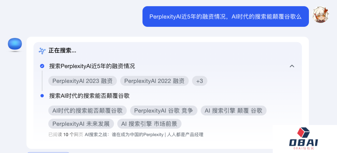Viewport: 337px width, 153px height.
Task: Click the network search status icon
Action: 42,51
